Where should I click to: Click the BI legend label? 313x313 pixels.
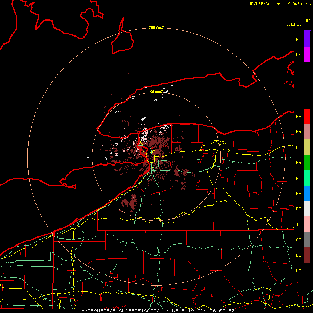click(299, 255)
